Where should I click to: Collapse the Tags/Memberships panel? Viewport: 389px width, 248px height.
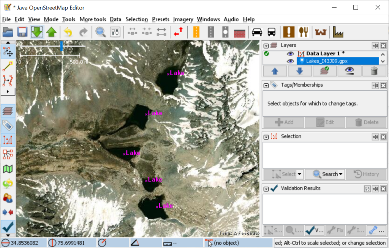[x=266, y=85]
